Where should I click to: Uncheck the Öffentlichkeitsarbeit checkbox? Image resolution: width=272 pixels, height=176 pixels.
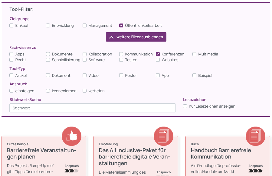click(121, 26)
